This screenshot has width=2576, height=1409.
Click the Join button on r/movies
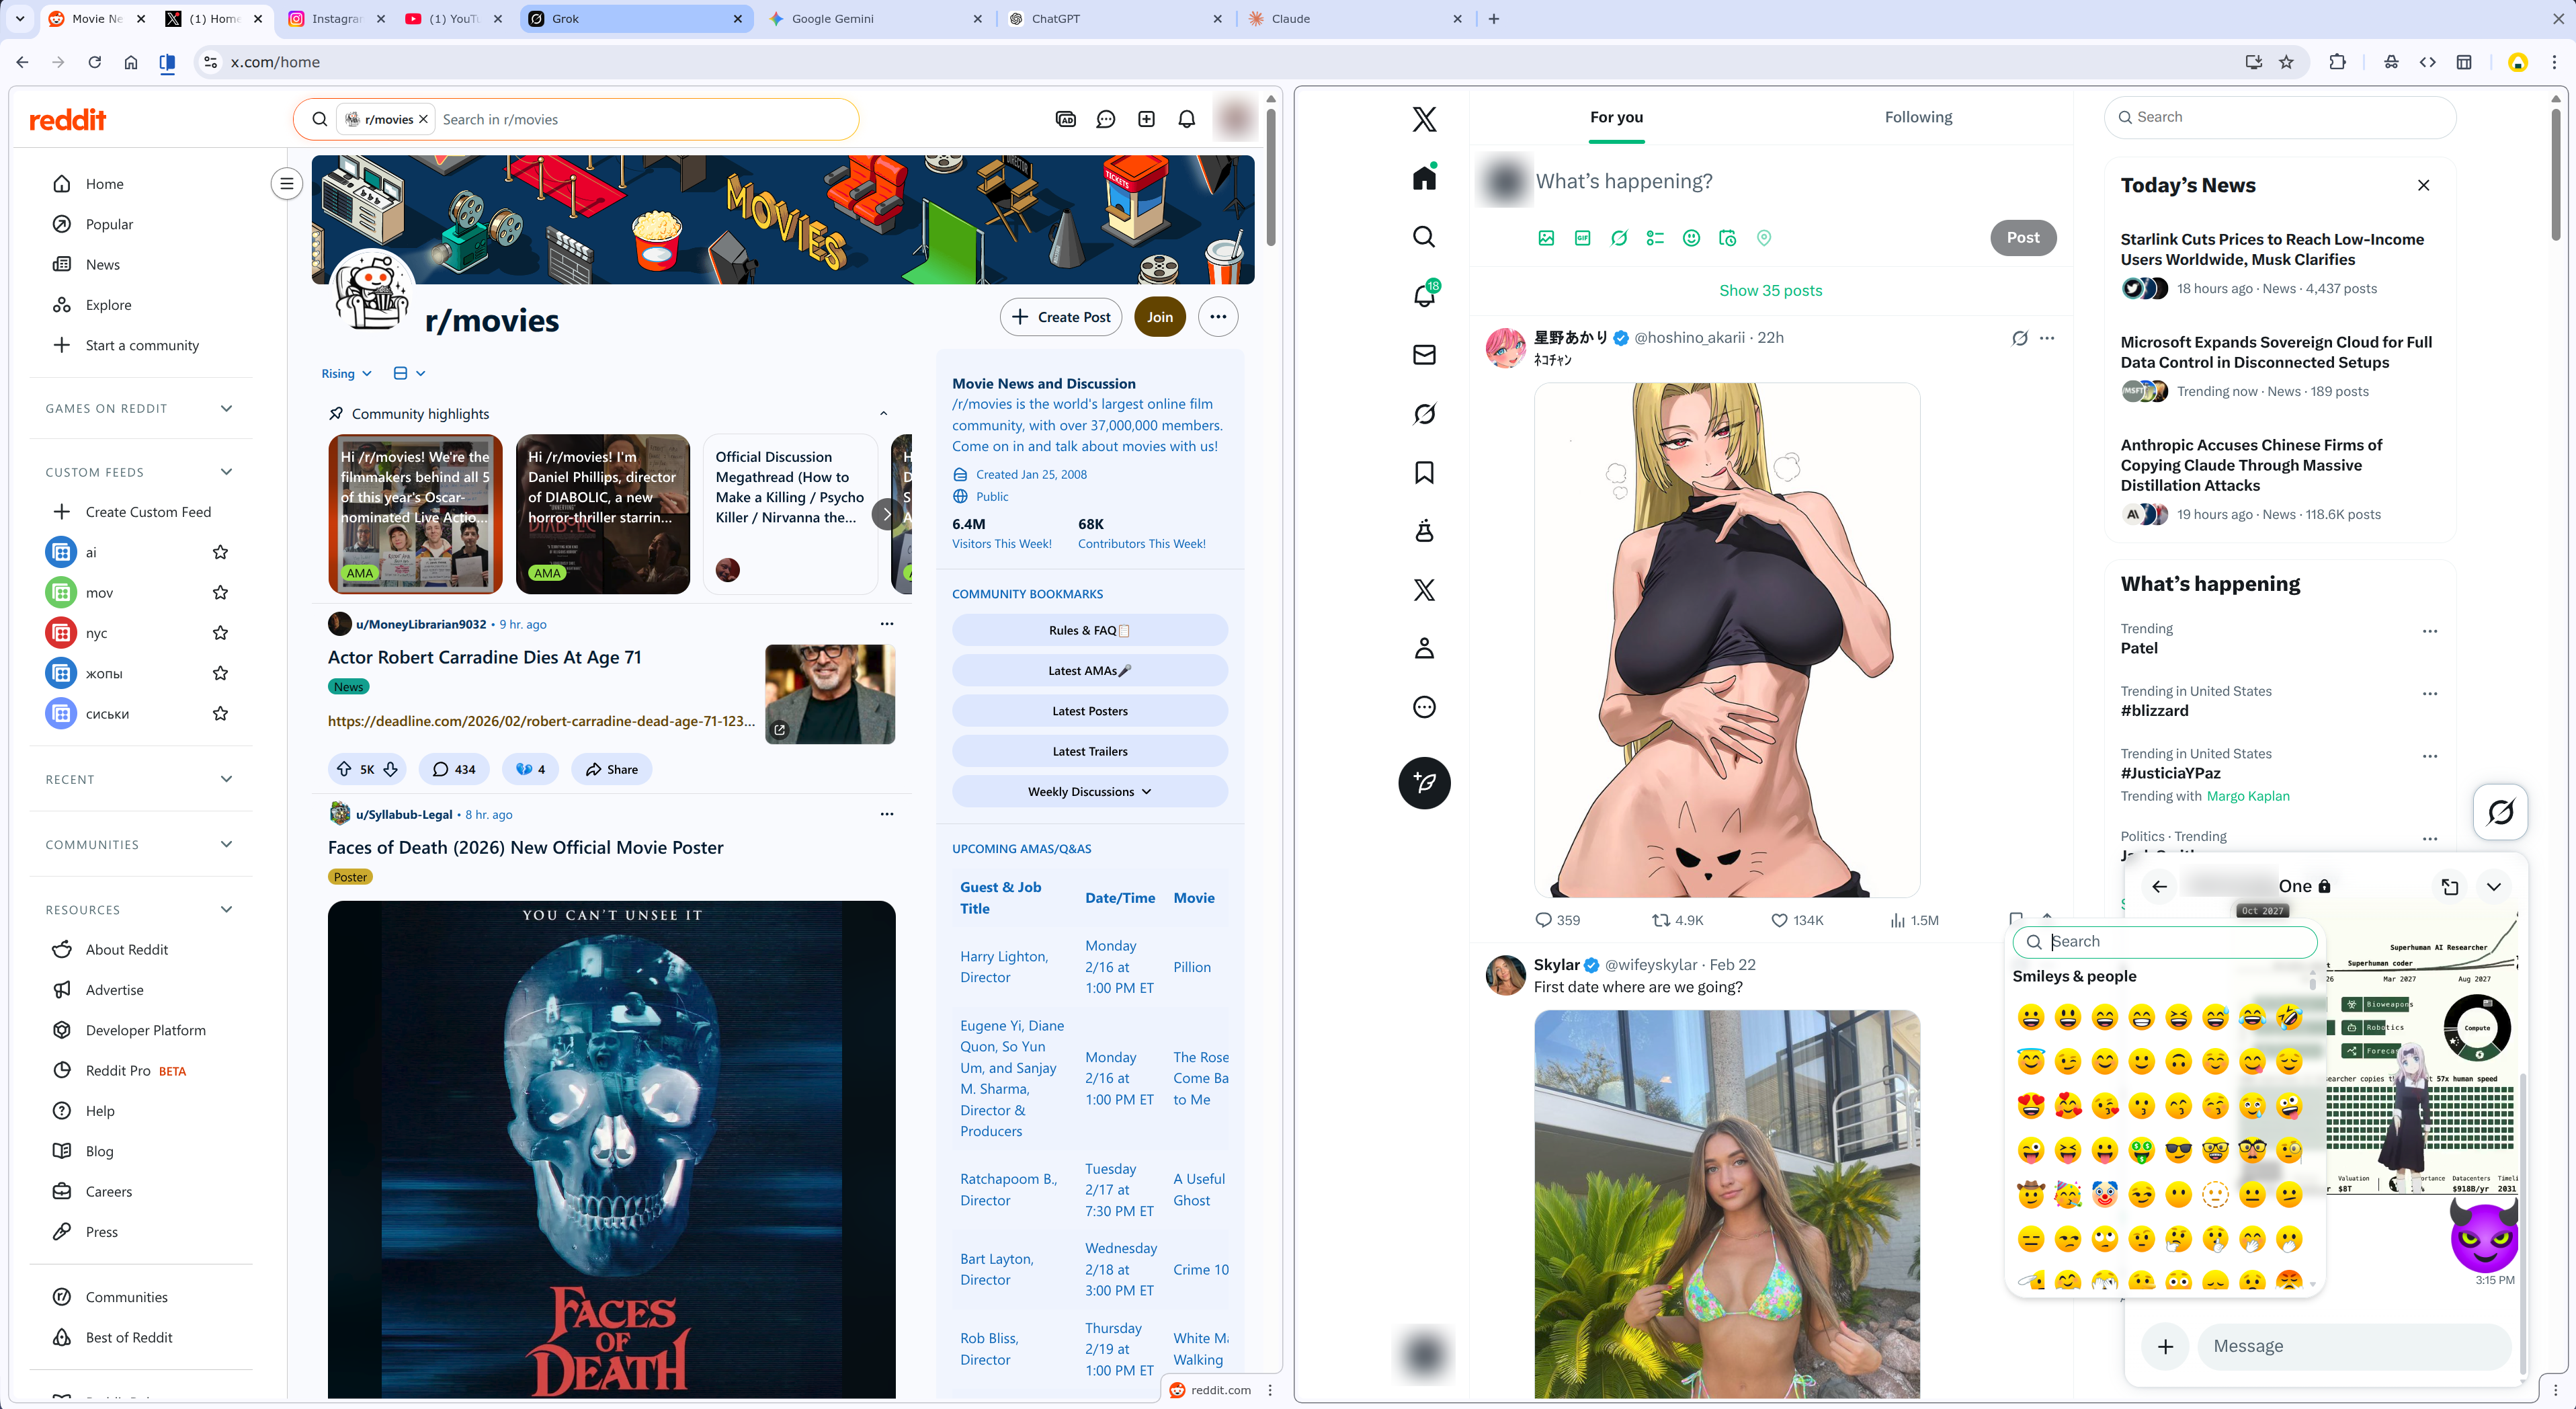[x=1159, y=317]
